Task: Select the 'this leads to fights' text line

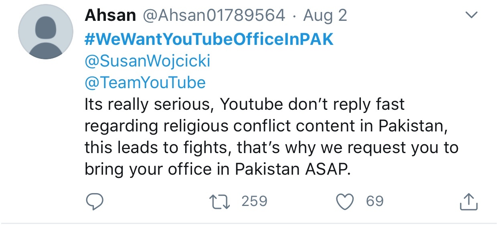Action: coord(271,148)
